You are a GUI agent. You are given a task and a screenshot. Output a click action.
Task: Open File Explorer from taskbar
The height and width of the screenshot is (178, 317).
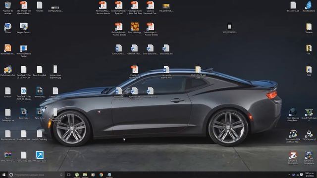click(x=85, y=175)
